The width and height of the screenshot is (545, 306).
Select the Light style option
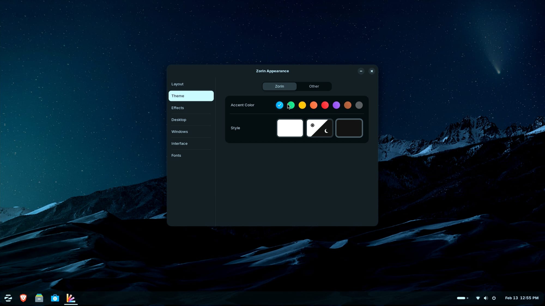pos(290,128)
